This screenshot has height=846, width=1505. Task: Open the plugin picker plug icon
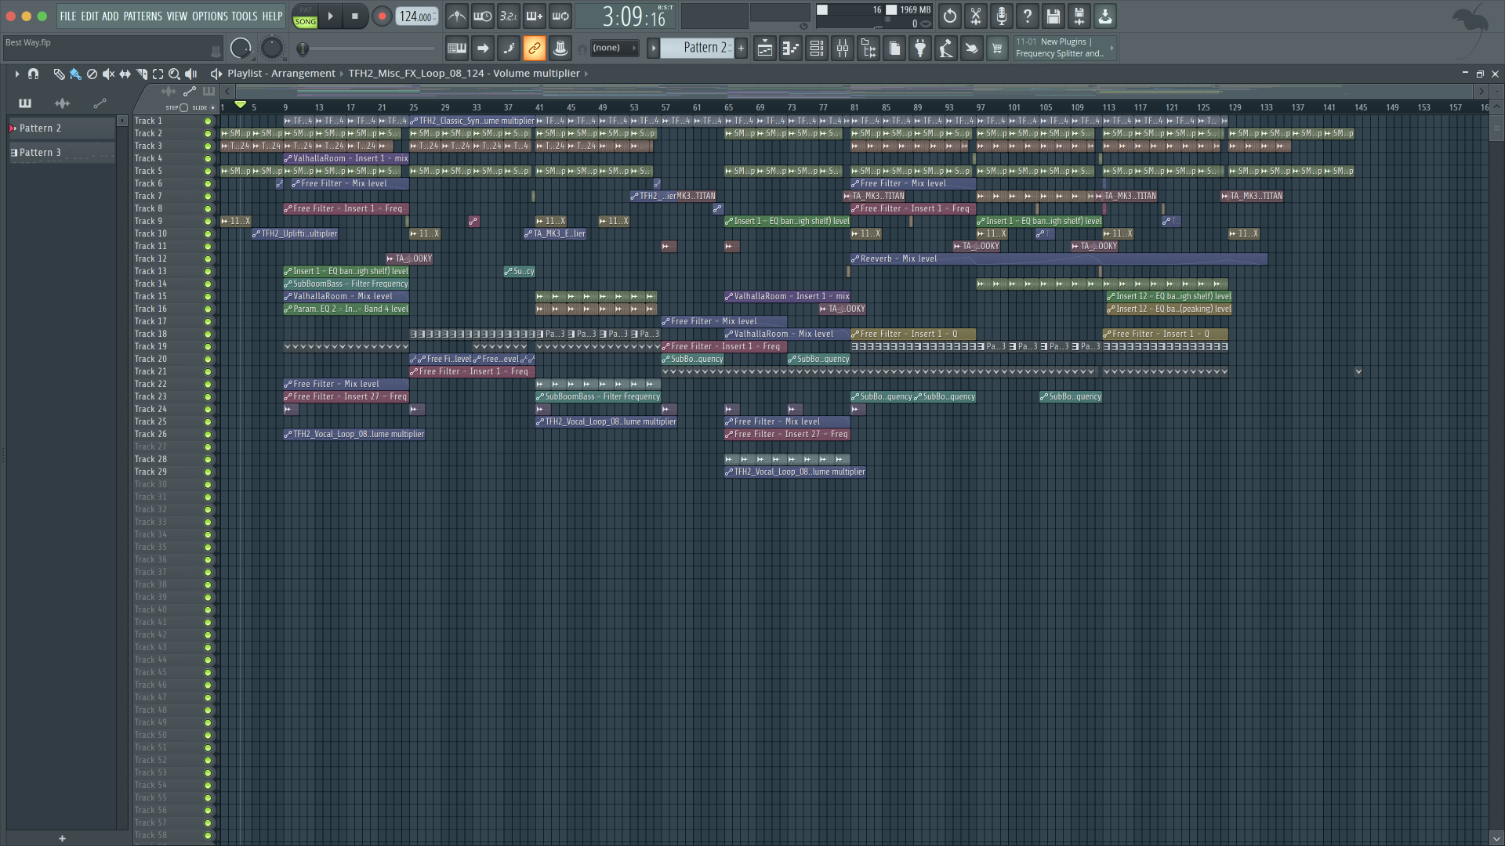920,49
